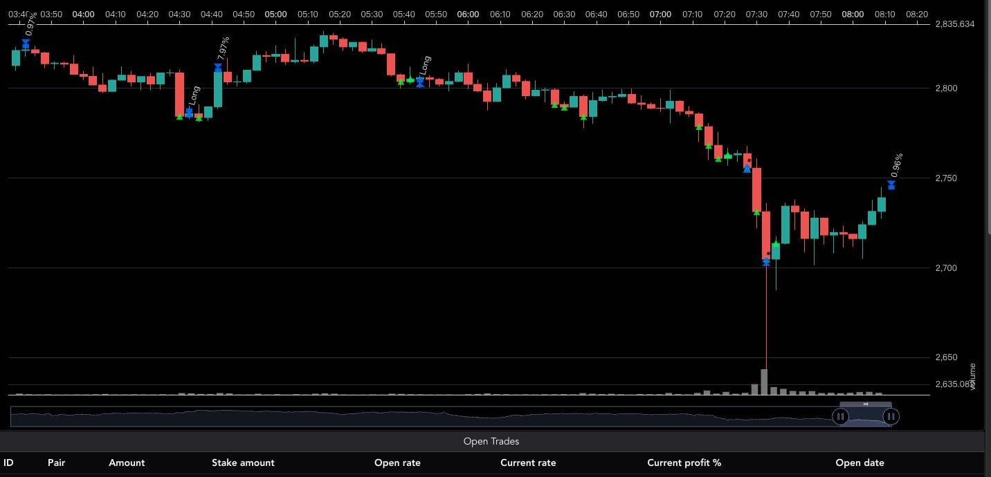Screen dimensions: 991x477
Task: Select the blue trade marker labeled 0.97%
Action: pos(26,44)
